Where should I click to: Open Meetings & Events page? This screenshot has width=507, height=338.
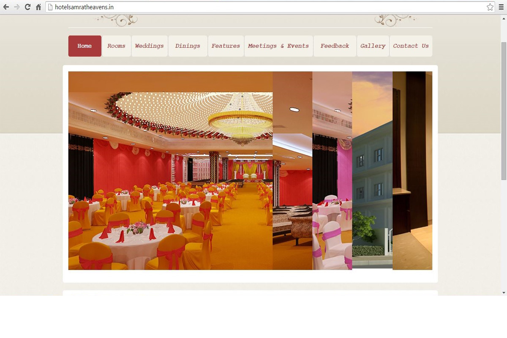click(278, 46)
